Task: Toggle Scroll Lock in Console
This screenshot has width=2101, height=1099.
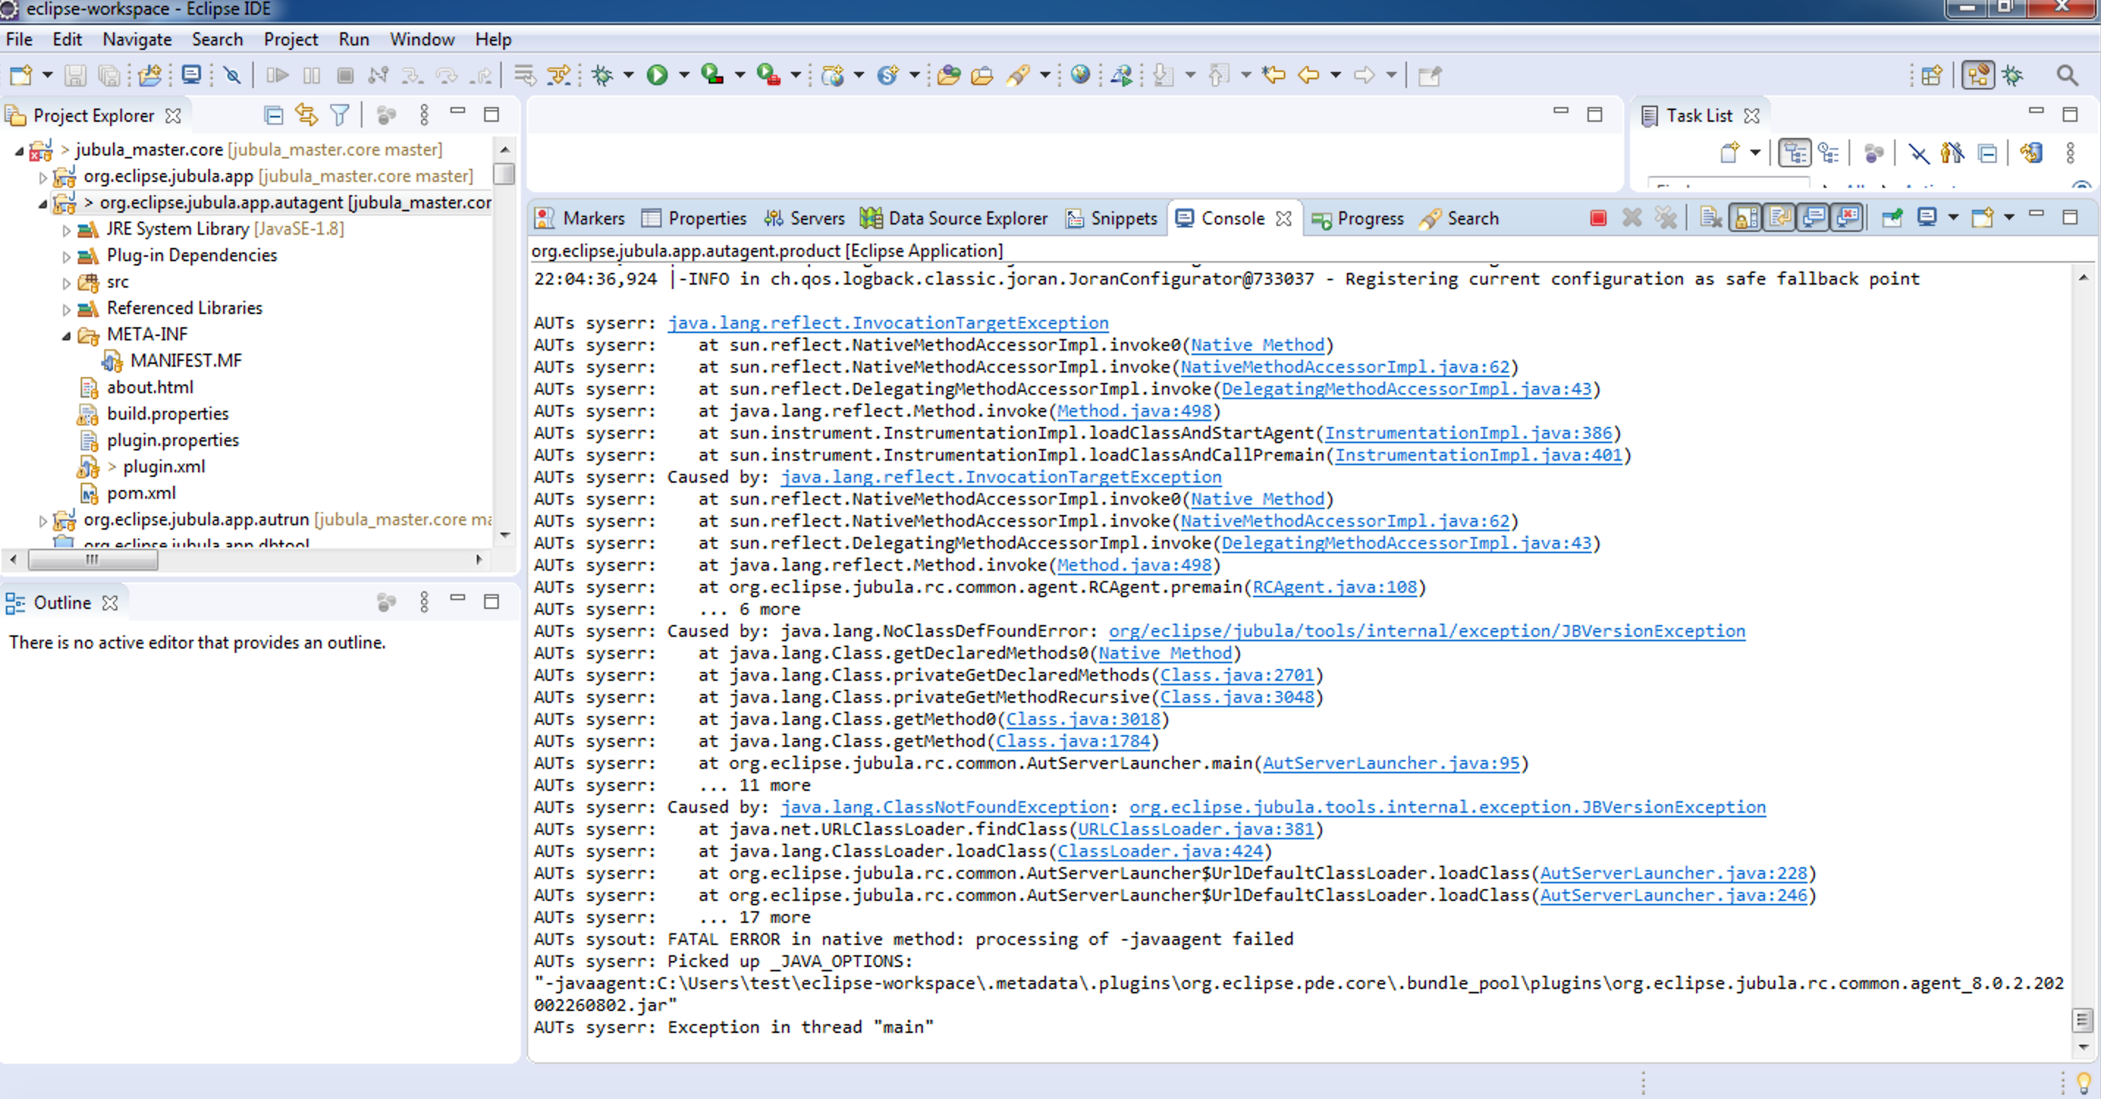Action: 1745,218
